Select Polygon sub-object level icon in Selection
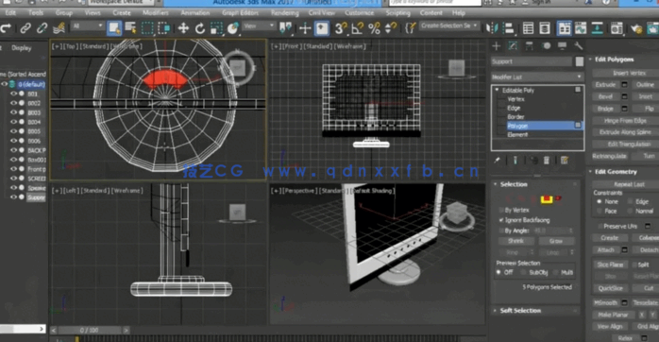 click(546, 199)
